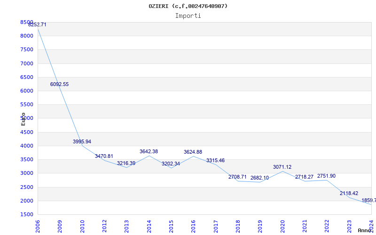
Task: Select the 3315.46 data label
Action: 215,161
